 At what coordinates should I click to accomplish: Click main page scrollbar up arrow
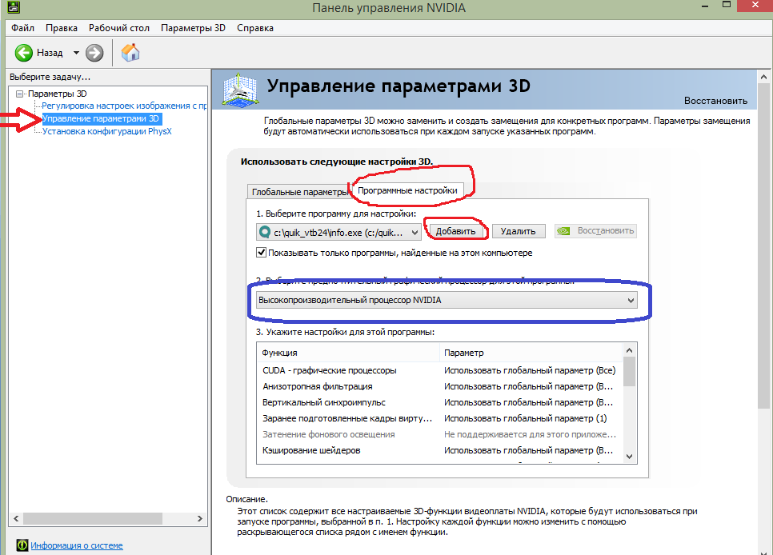pyautogui.click(x=763, y=77)
